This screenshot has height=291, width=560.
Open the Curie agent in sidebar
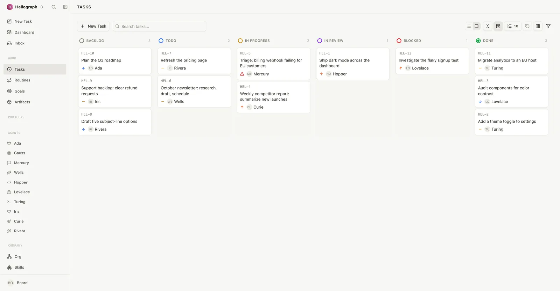[35, 221]
